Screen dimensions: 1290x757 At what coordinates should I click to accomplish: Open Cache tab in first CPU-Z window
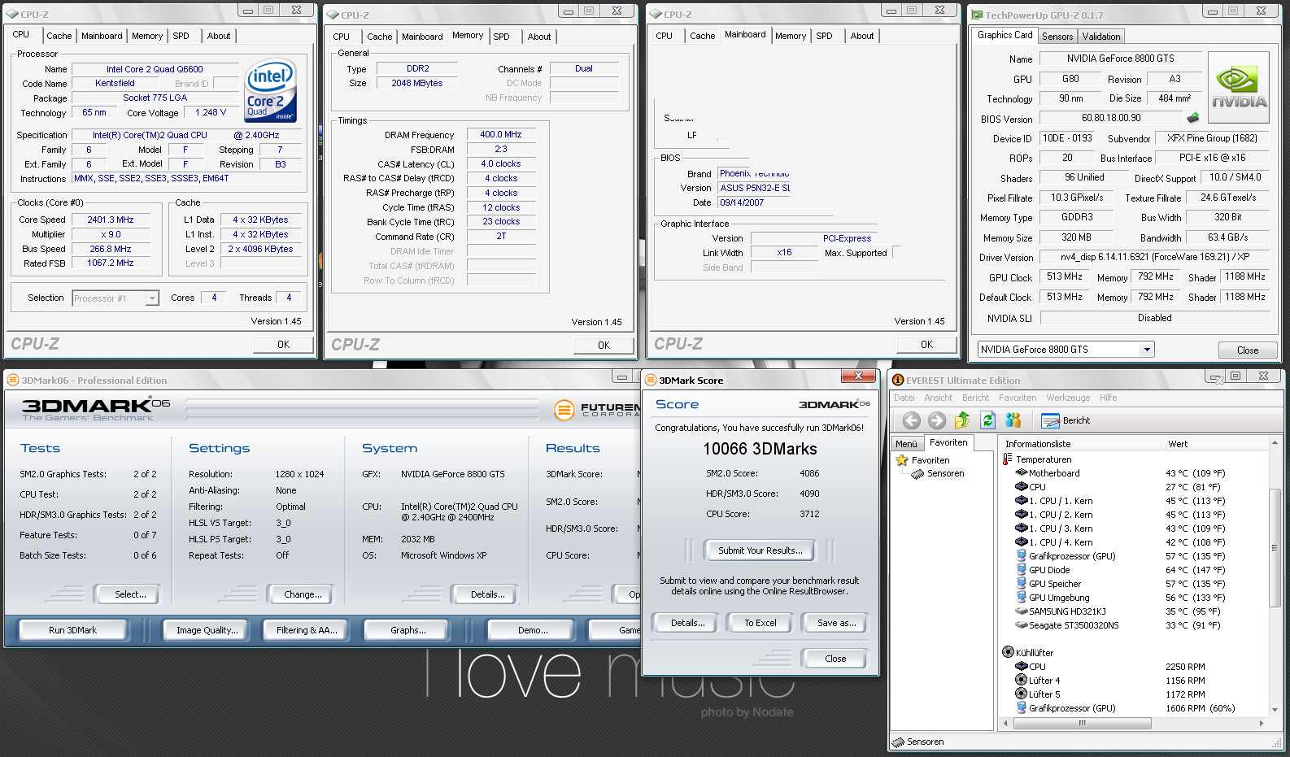coord(59,36)
